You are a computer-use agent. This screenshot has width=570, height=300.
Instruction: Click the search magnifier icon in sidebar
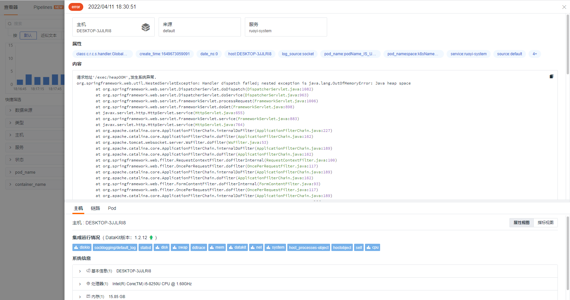(x=10, y=24)
